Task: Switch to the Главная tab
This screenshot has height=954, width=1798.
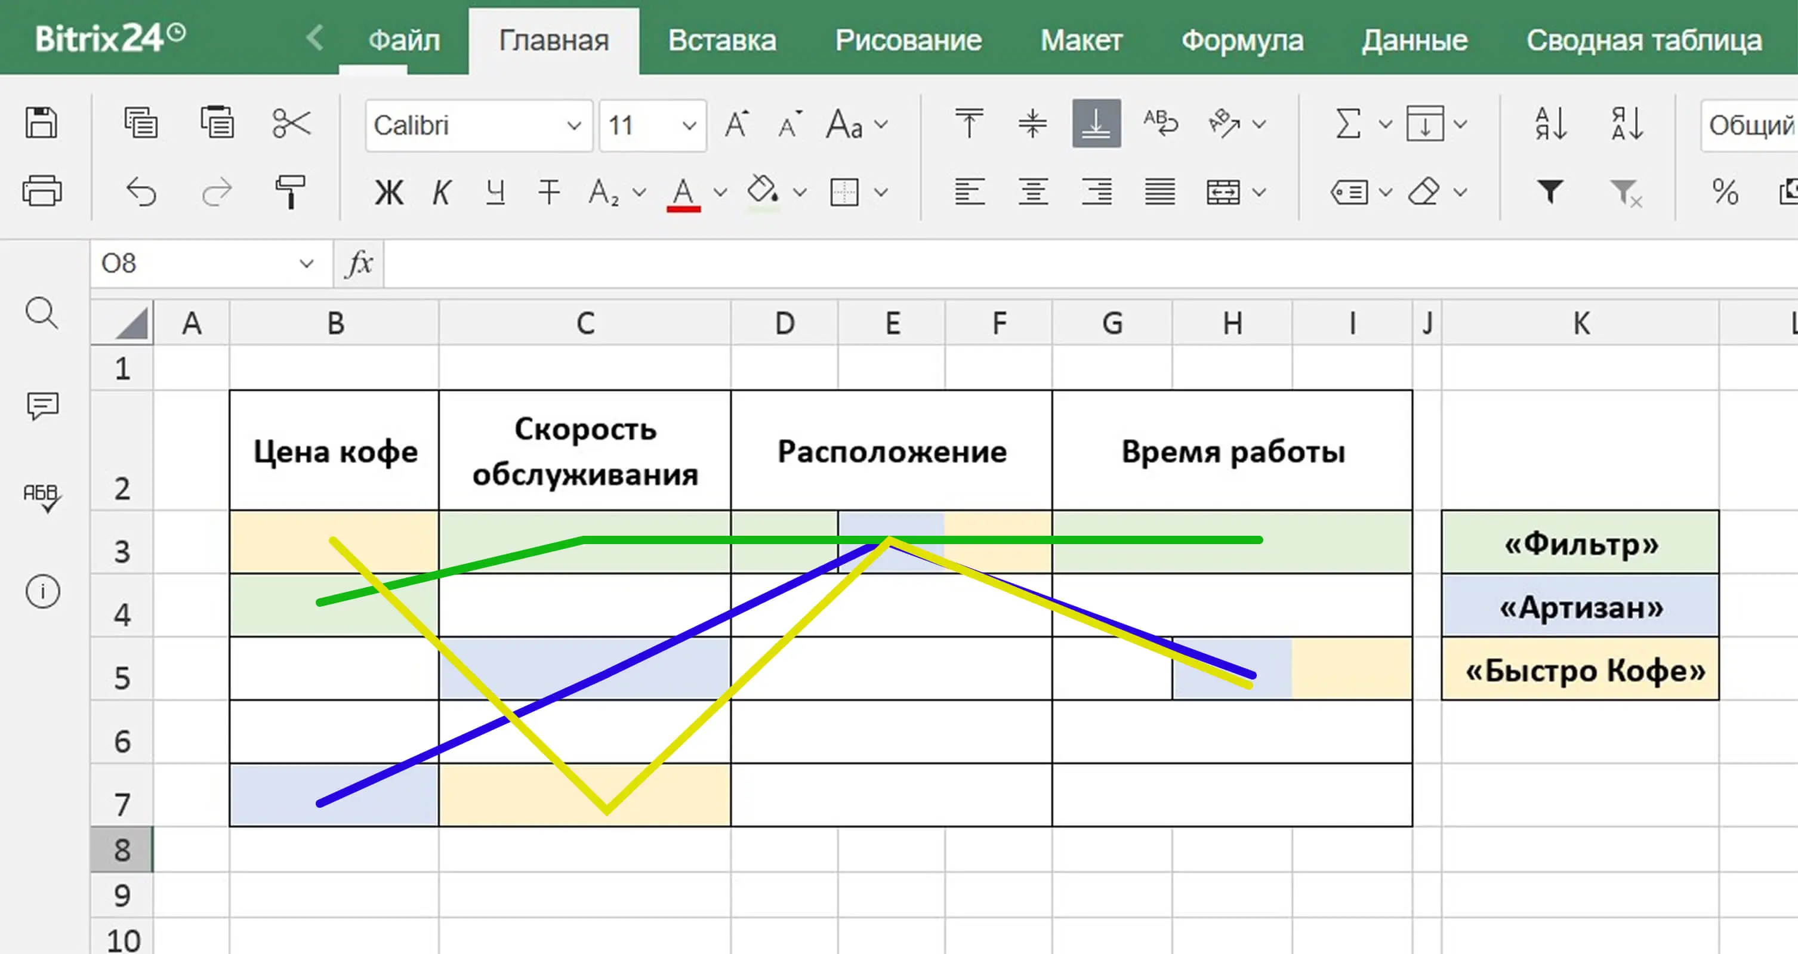Action: [x=554, y=41]
